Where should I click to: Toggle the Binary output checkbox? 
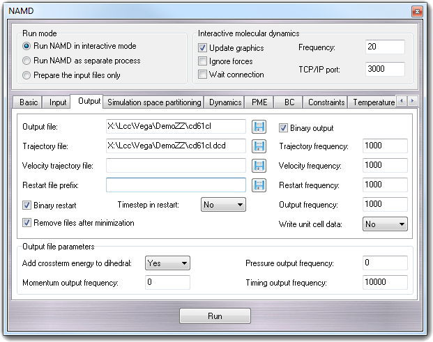[284, 128]
